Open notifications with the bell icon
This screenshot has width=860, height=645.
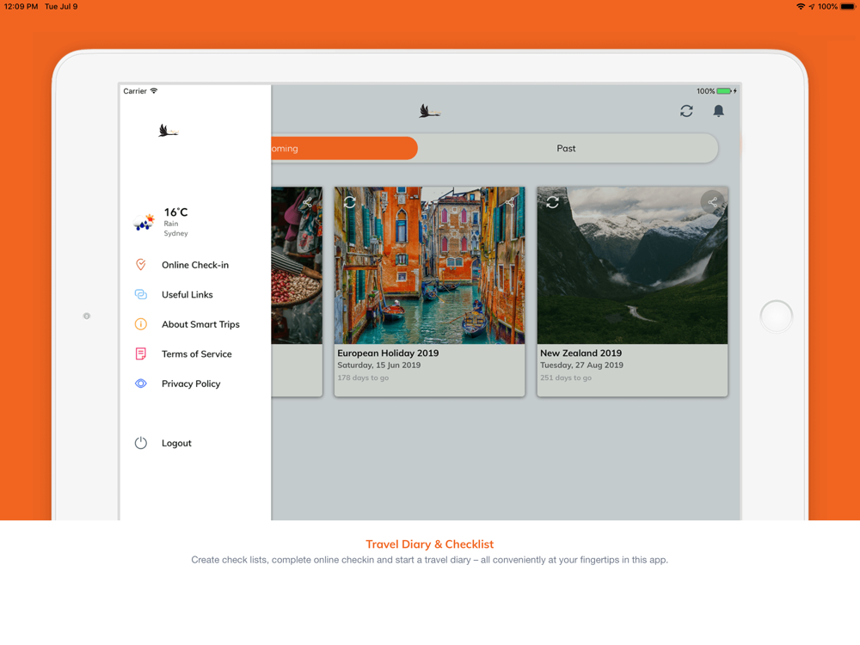pyautogui.click(x=718, y=111)
